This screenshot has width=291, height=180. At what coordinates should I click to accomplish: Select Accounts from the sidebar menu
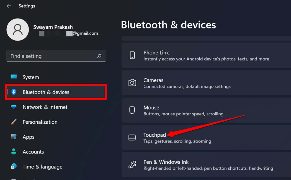pos(33,152)
